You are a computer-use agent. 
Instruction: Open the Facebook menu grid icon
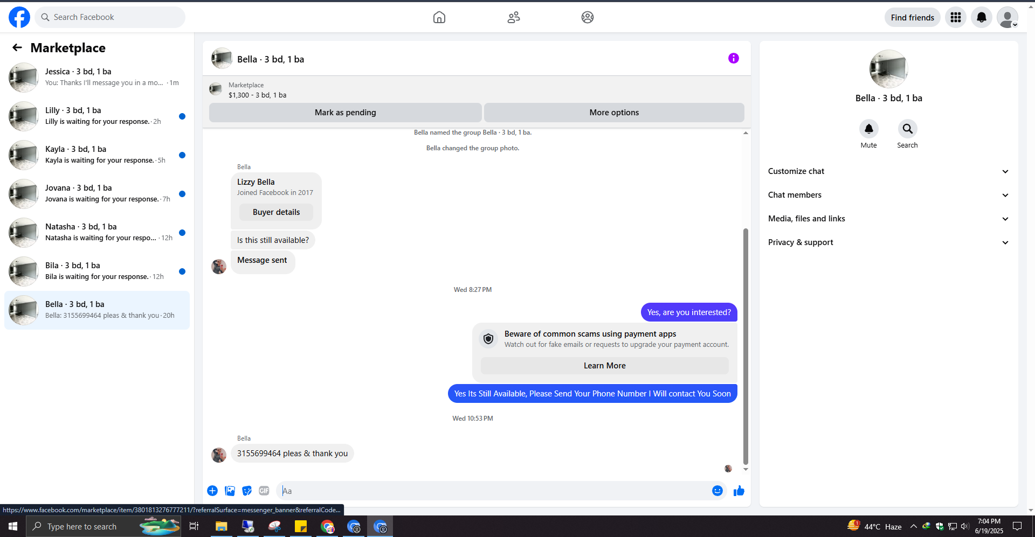(956, 17)
